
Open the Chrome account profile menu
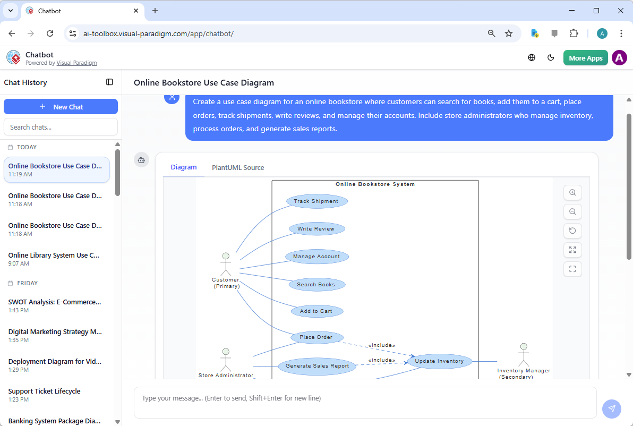[x=602, y=33]
